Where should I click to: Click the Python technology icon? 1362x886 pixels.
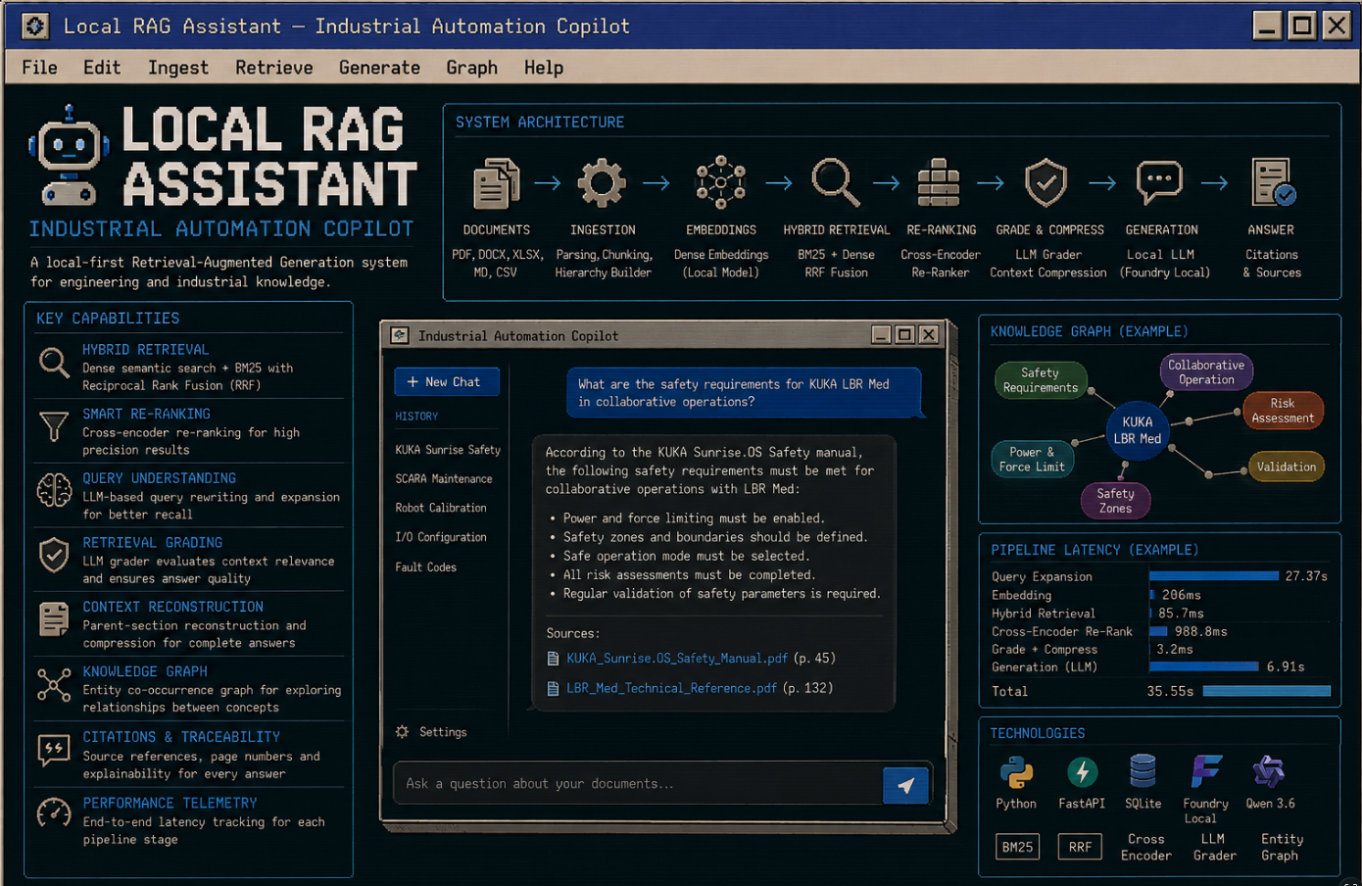pos(1016,772)
